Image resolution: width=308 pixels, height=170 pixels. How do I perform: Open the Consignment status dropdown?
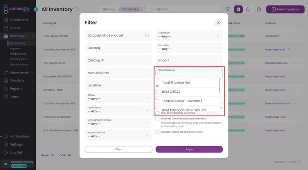pyautogui.click(x=119, y=123)
